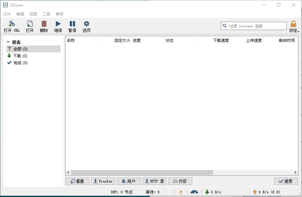The height and width of the screenshot is (197, 302).
Task: Toggle the 锁定 lock icon
Action: pyautogui.click(x=293, y=23)
